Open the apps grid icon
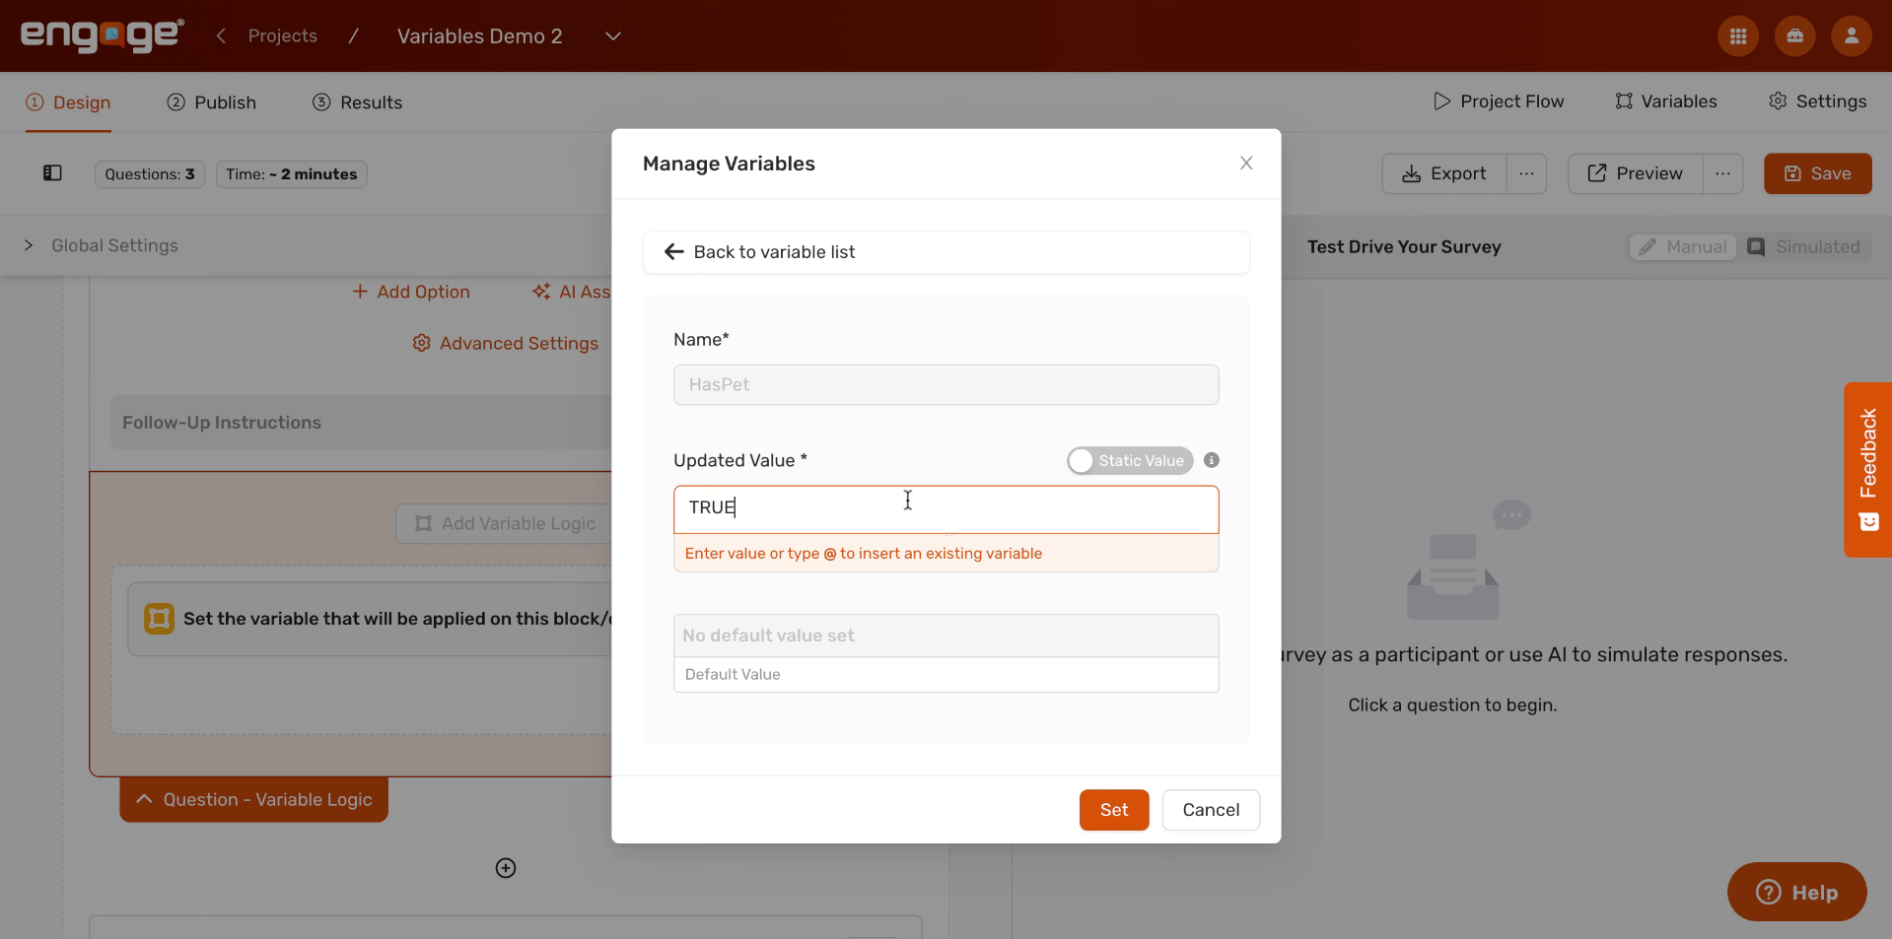 1738,36
